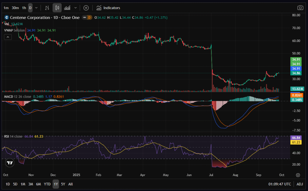Click the VWAP Session indicator legend
This screenshot has width=308, height=191.
click(15, 30)
